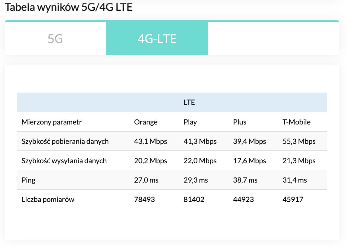Screen dimensions: 347x249
Task: Click Play measurement count 81402
Action: pos(194,199)
